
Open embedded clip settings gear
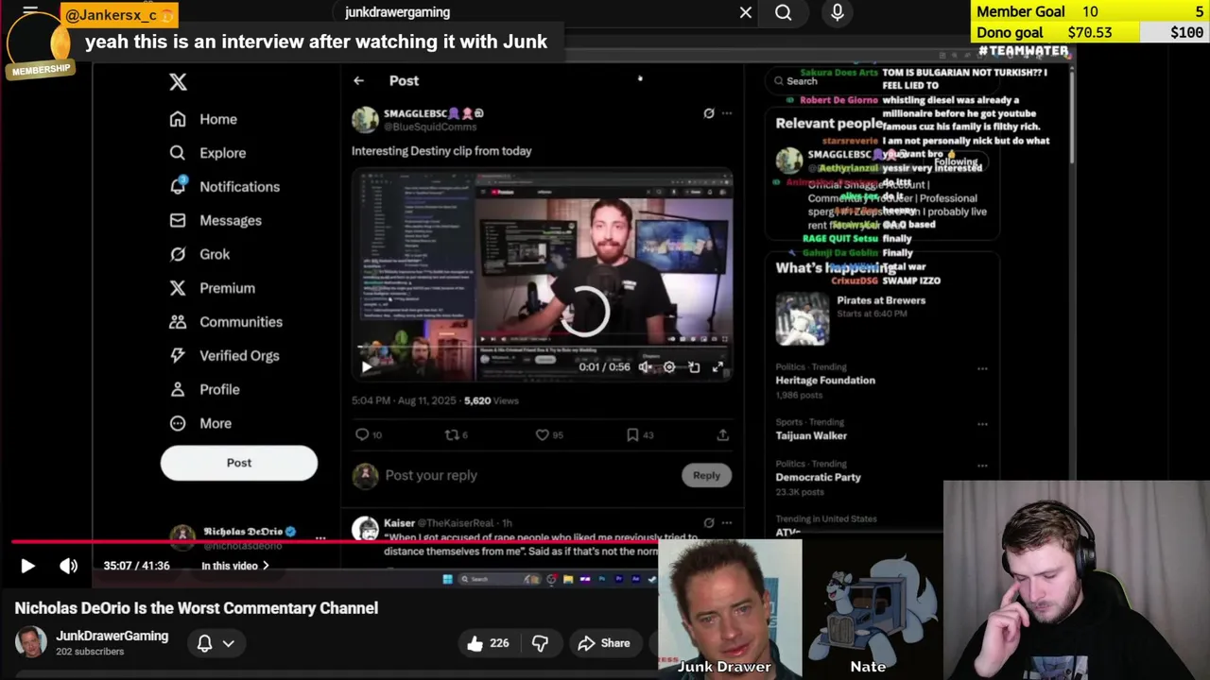coord(669,367)
